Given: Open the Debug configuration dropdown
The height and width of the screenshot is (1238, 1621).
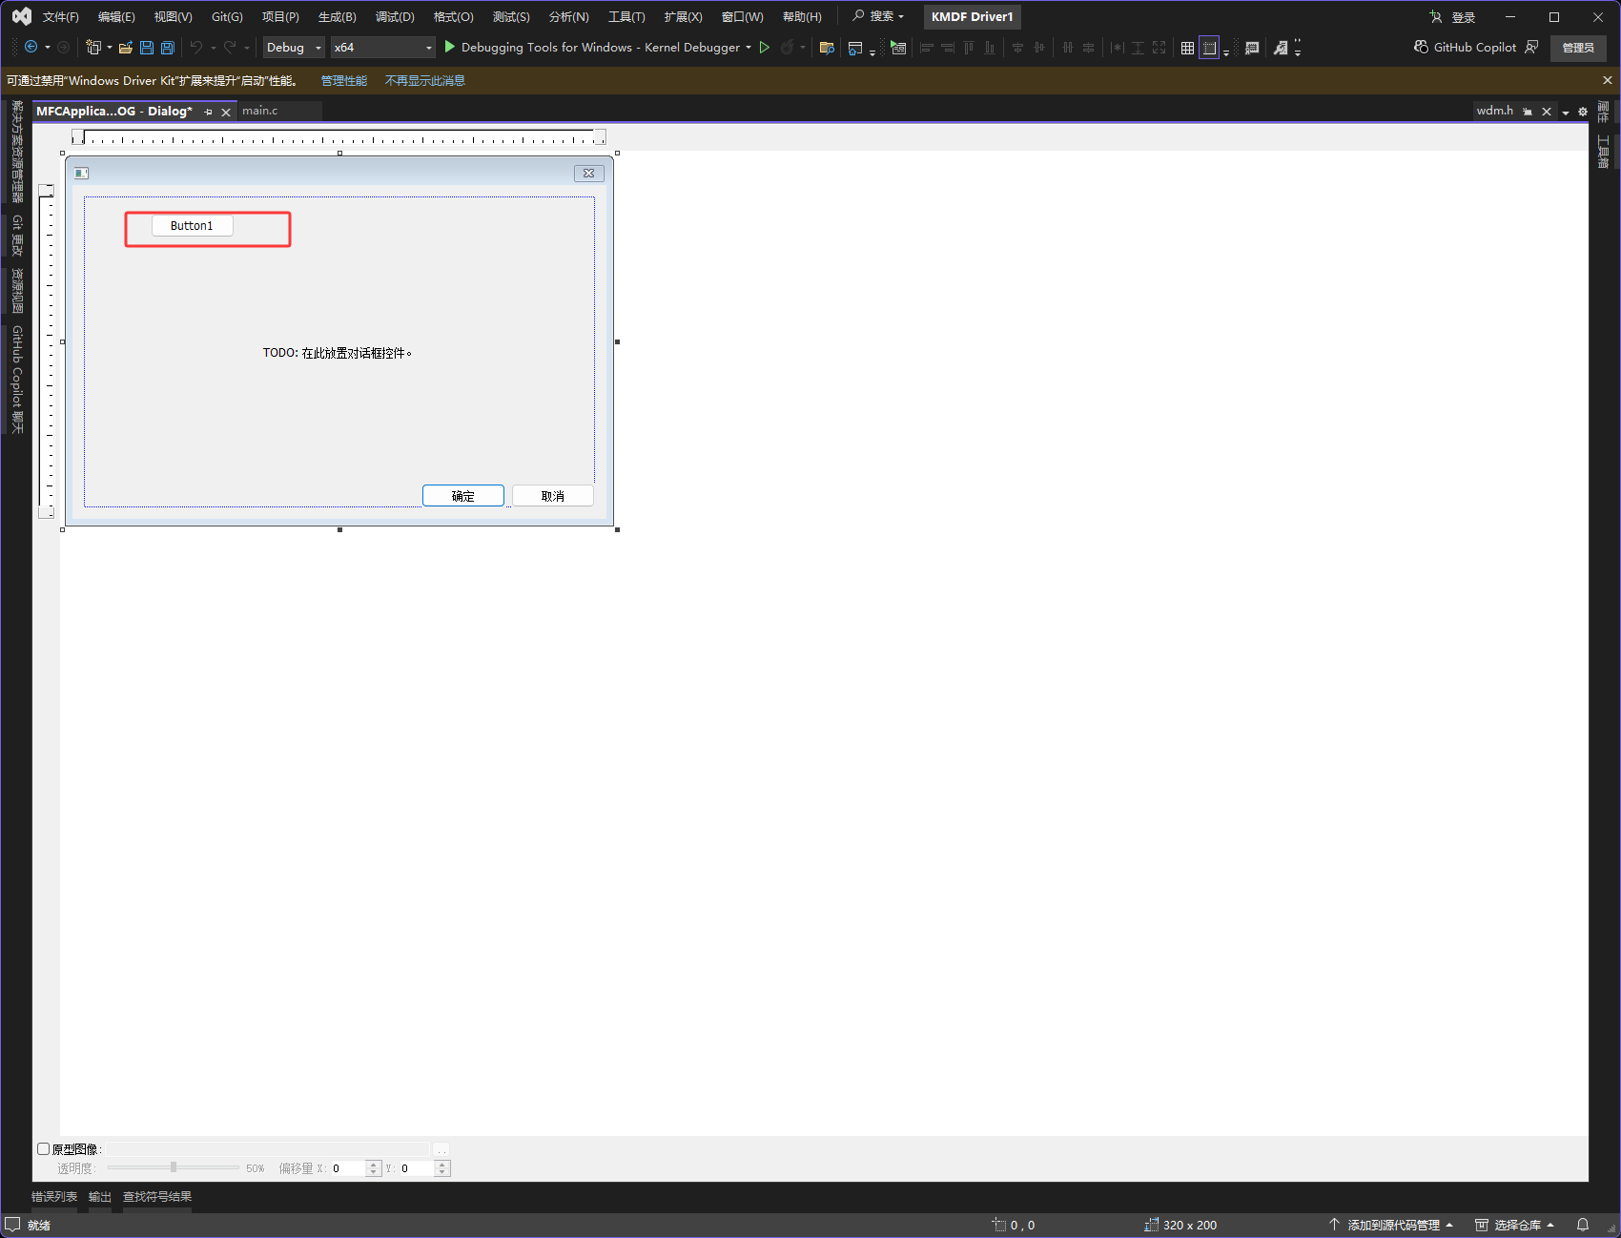Looking at the screenshot, I should [294, 47].
